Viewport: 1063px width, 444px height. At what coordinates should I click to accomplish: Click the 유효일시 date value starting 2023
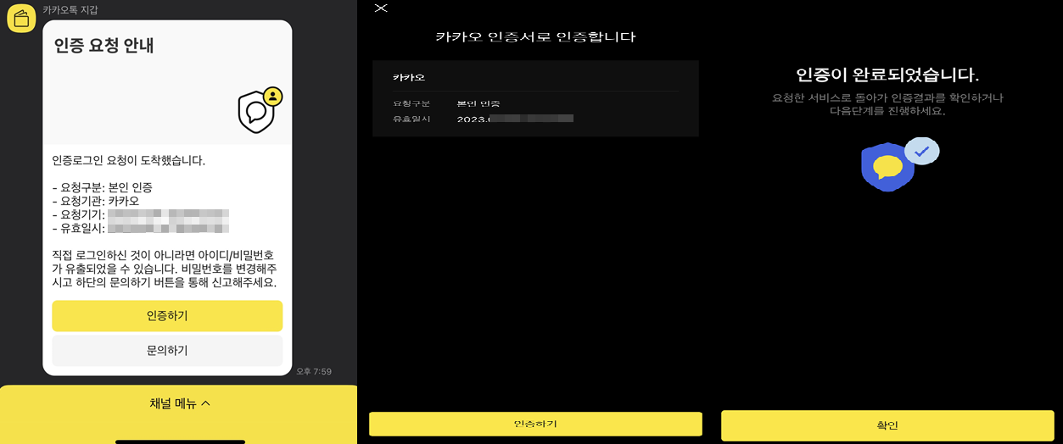click(515, 119)
